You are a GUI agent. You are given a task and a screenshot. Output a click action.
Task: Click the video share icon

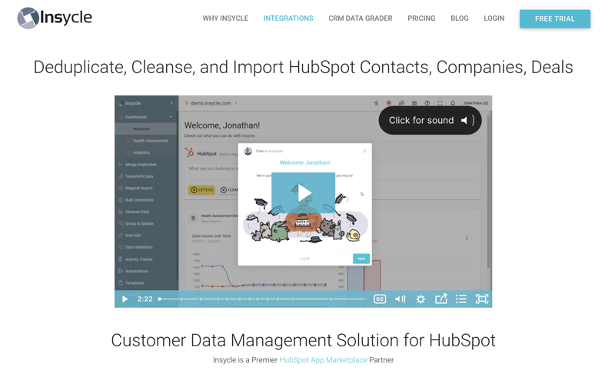coord(440,299)
